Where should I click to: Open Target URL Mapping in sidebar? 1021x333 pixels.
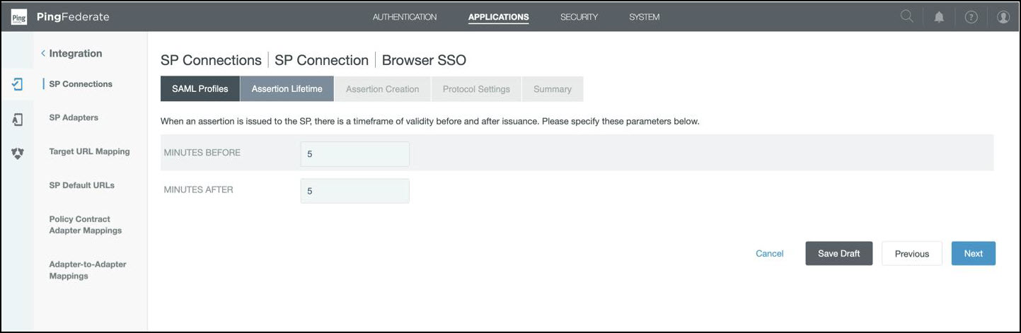89,151
